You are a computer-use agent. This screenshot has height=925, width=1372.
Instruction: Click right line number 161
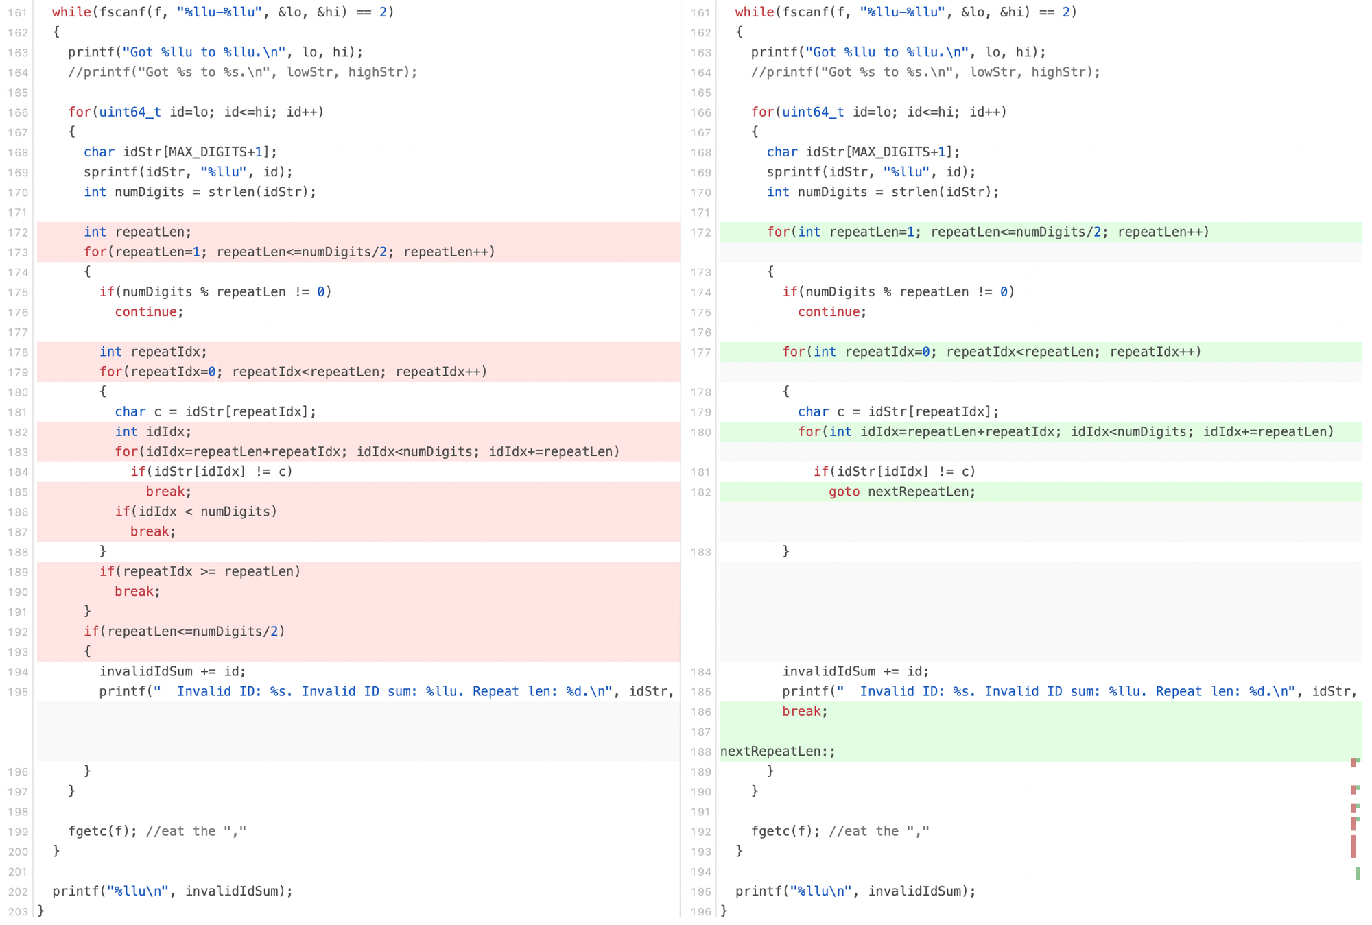pyautogui.click(x=700, y=12)
